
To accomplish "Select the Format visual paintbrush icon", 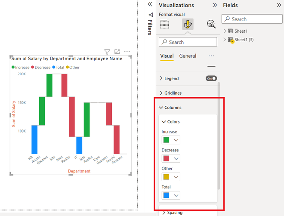I will pos(188,24).
